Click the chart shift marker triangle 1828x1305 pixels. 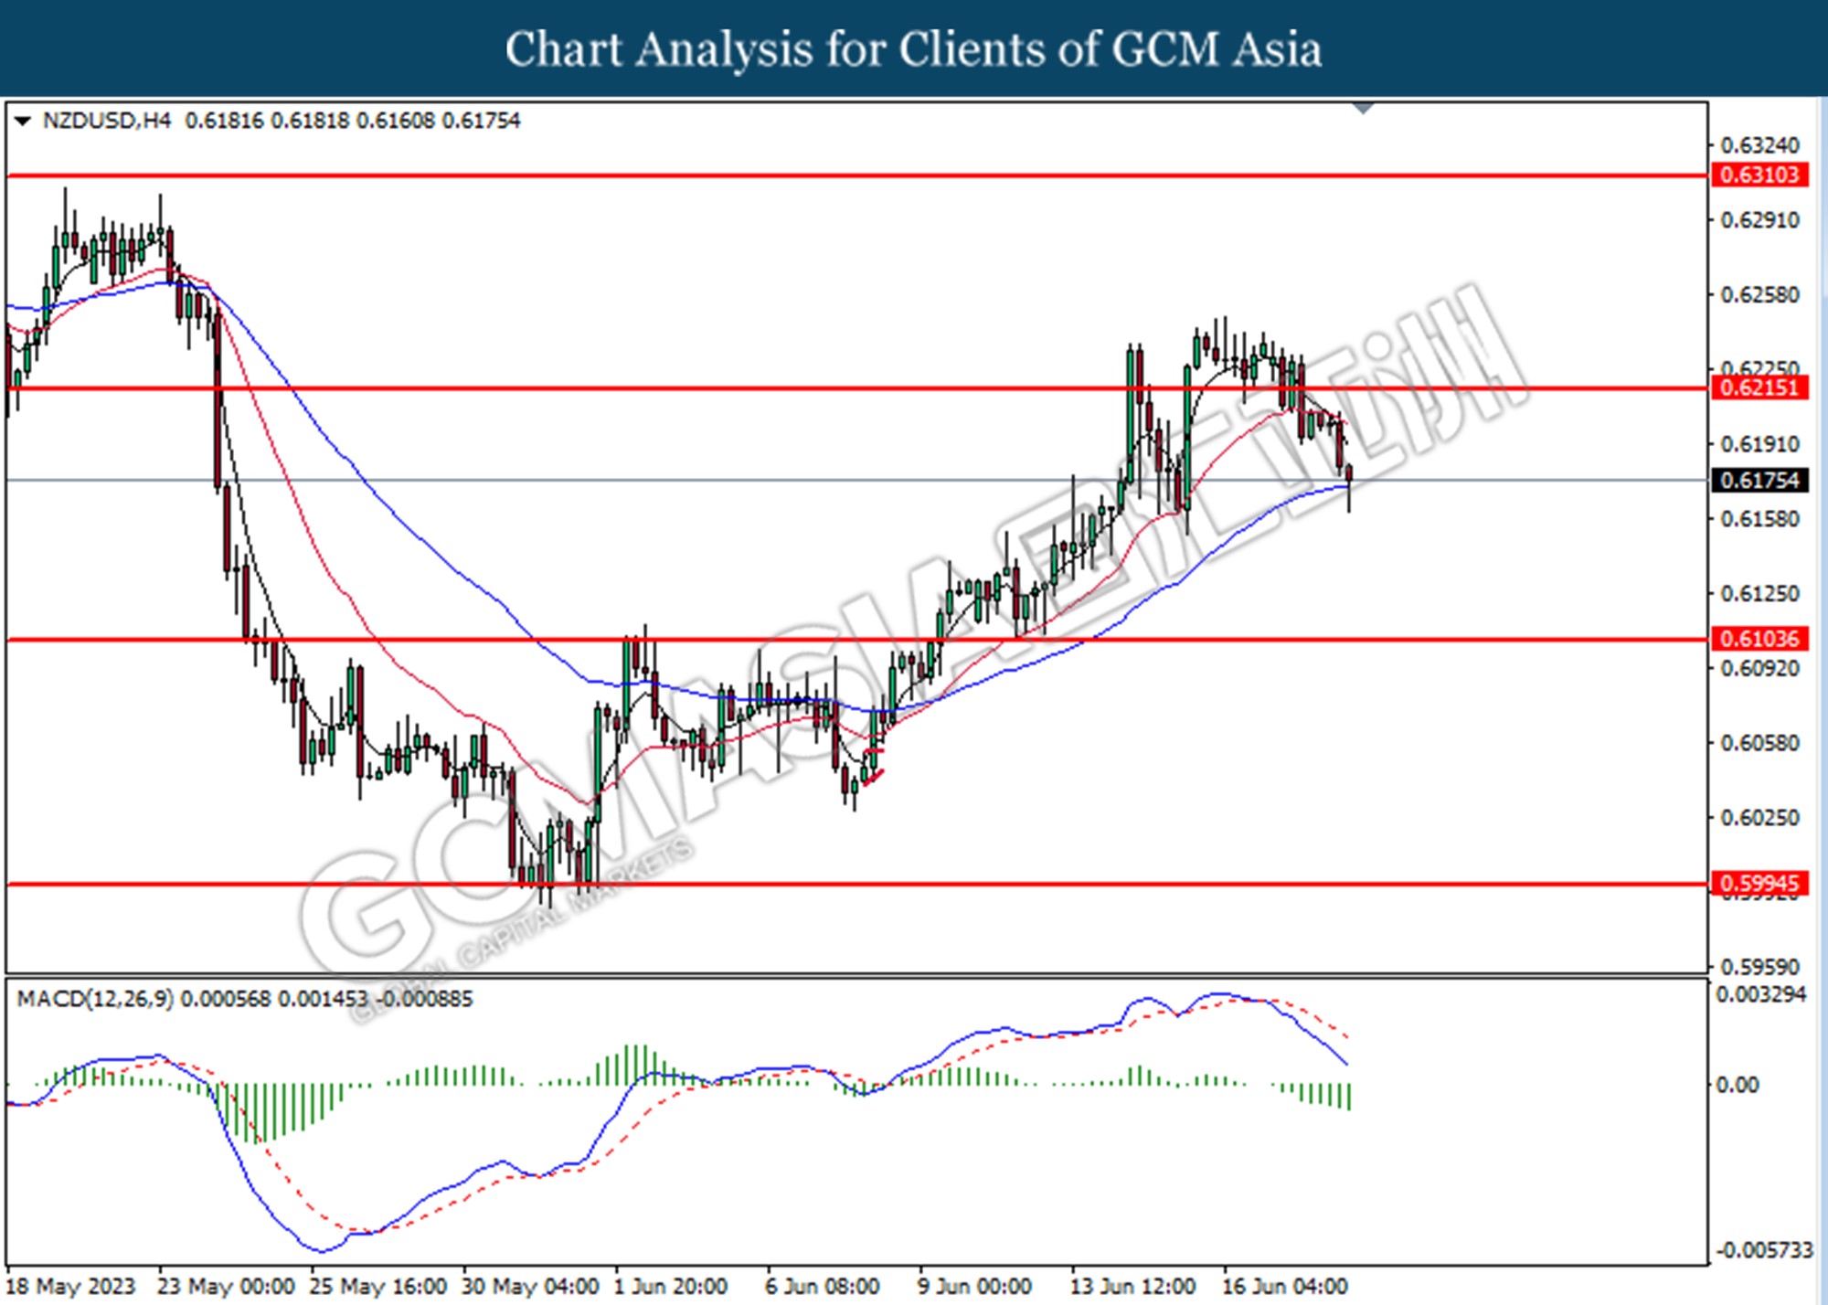1363,109
